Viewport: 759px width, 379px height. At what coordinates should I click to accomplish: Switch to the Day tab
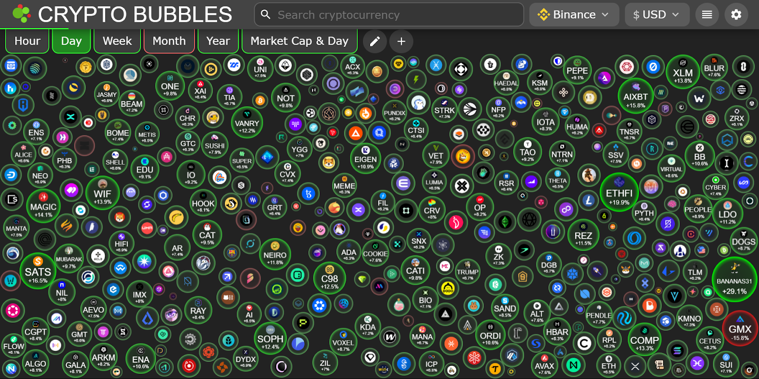[71, 41]
